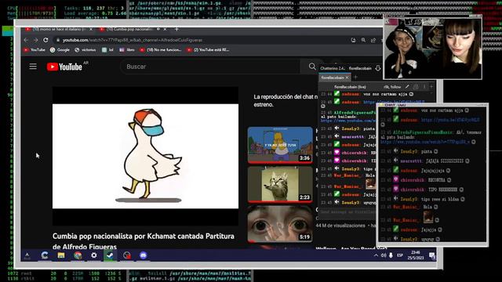Go to the YouTube logo home page
The image size is (502, 282).
click(x=64, y=67)
